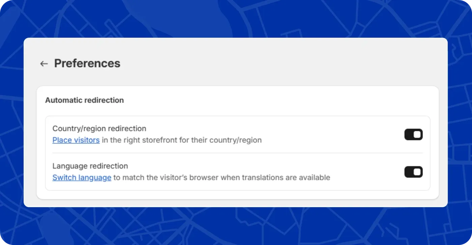Click the knob inside the Country/region toggle

[417, 134]
